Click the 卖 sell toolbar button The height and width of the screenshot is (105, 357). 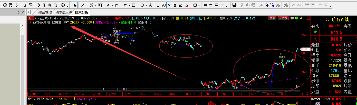[x=211, y=5]
